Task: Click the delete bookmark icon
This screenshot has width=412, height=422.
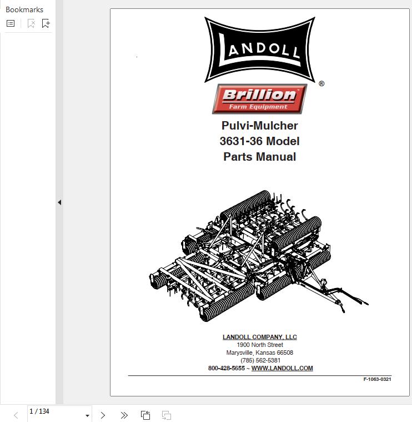Action: click(31, 23)
